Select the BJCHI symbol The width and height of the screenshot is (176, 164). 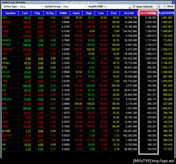point(6,72)
